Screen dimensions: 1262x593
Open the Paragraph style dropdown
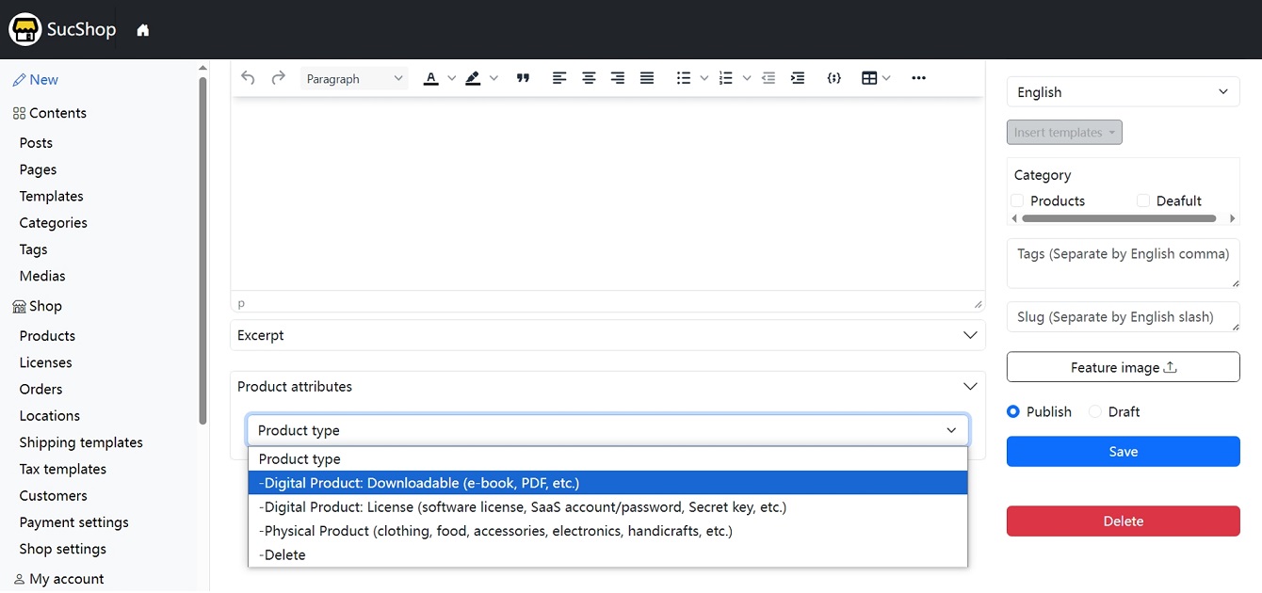click(x=354, y=79)
